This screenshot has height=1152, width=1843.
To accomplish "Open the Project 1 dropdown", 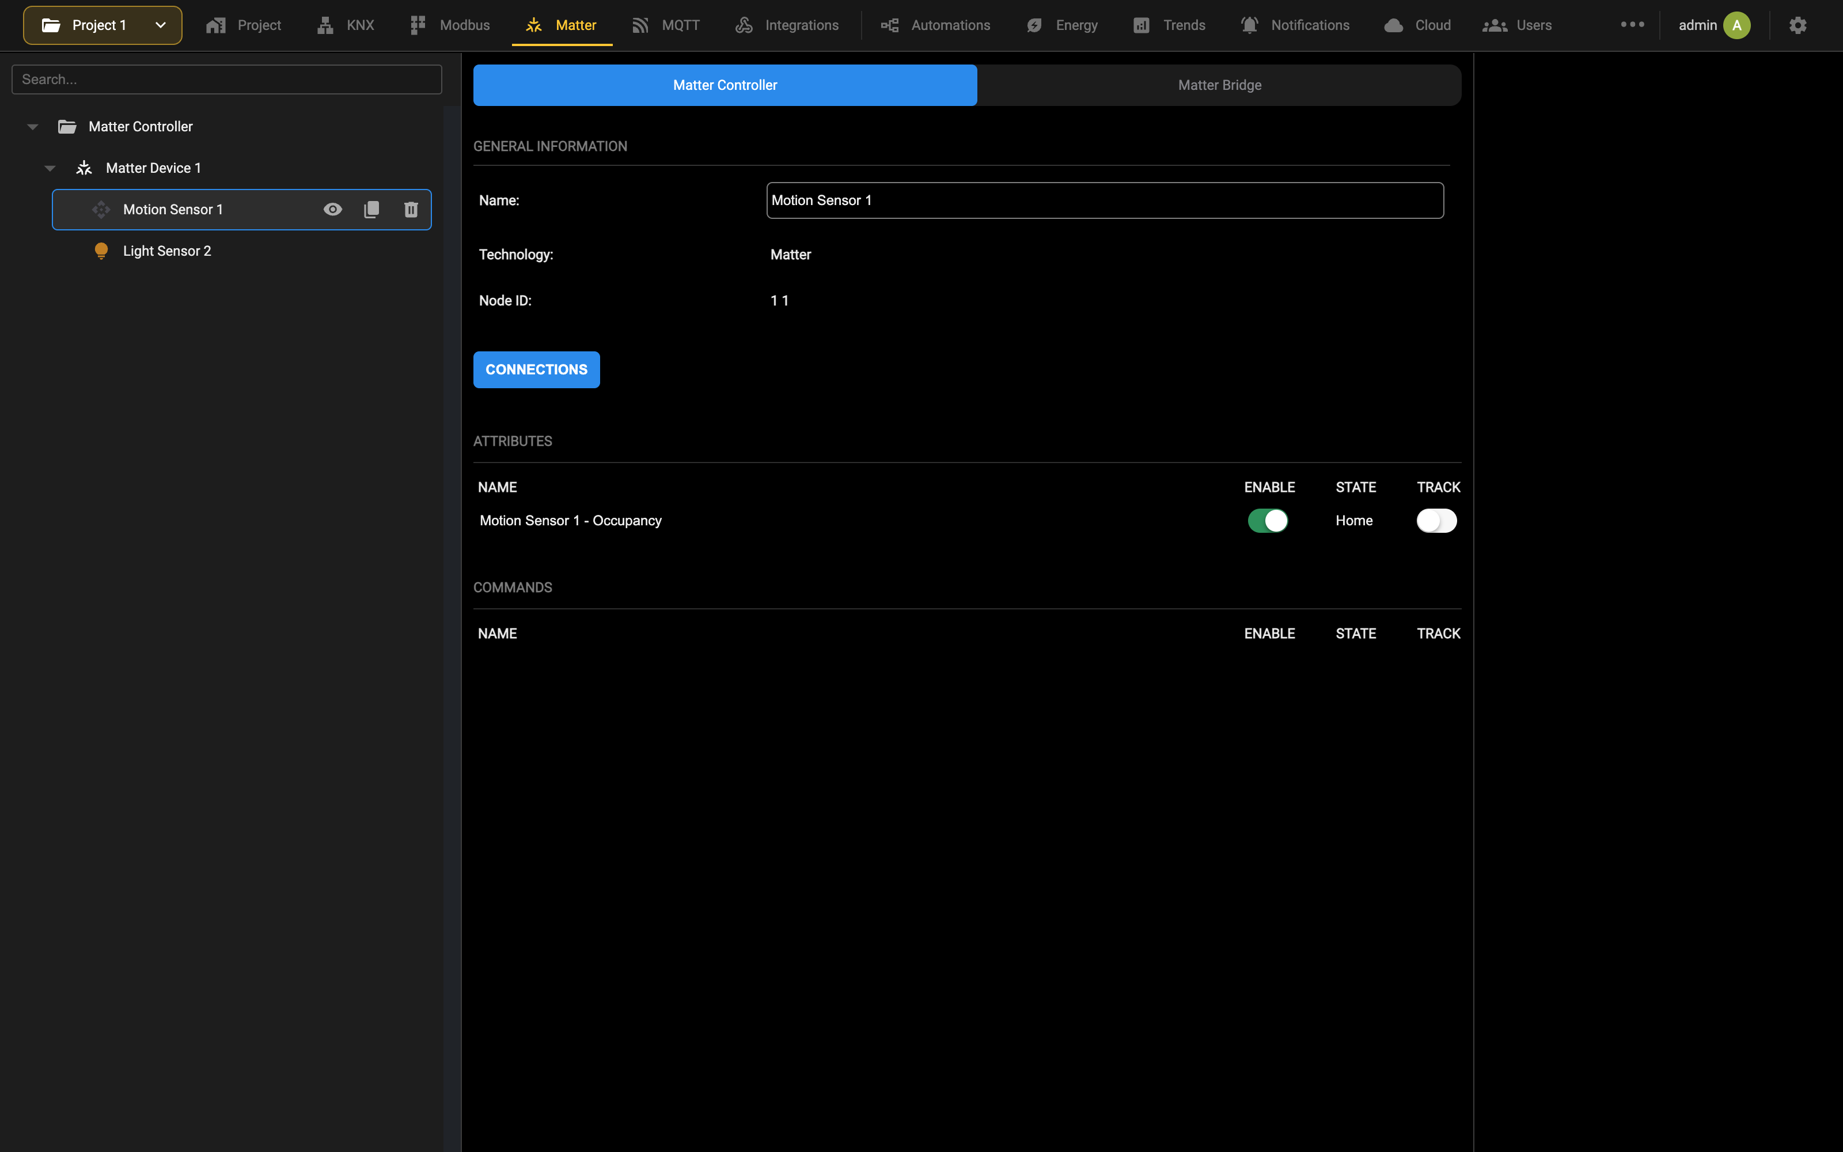I will pyautogui.click(x=102, y=25).
